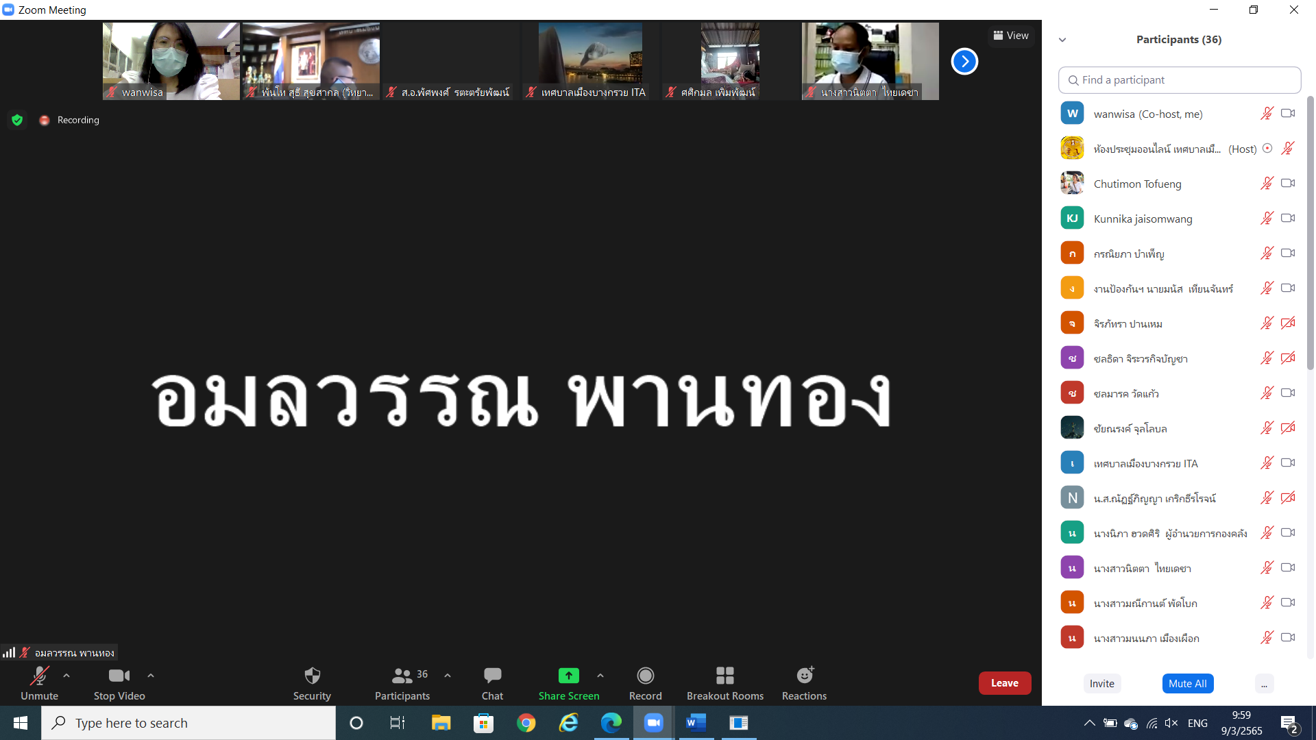Click the Zoom icon on taskbar
Image resolution: width=1316 pixels, height=740 pixels.
pyautogui.click(x=653, y=723)
